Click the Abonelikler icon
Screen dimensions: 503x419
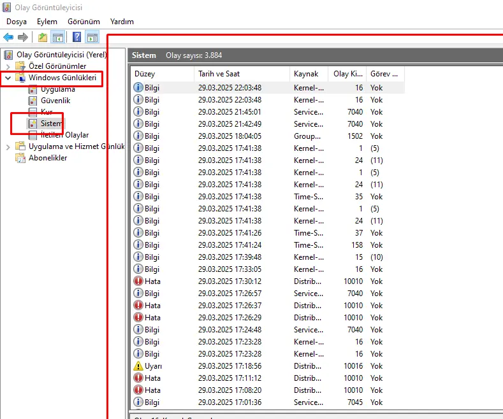pyautogui.click(x=20, y=158)
